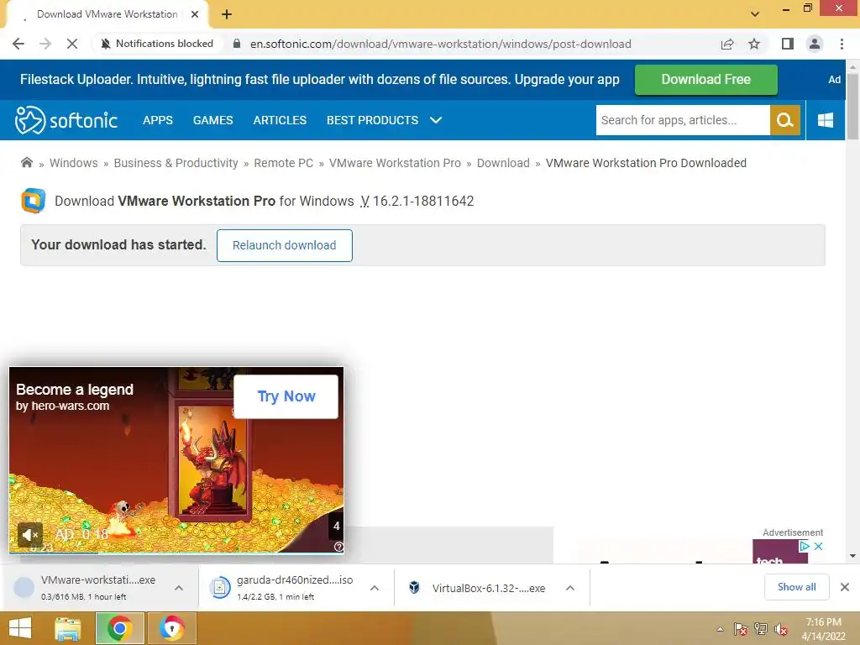Click the site lock icon
Image resolution: width=860 pixels, height=645 pixels.
pos(237,44)
